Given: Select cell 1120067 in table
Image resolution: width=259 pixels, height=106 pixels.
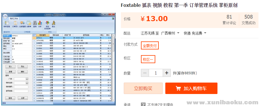Looking at the screenshot, I should [43, 83].
